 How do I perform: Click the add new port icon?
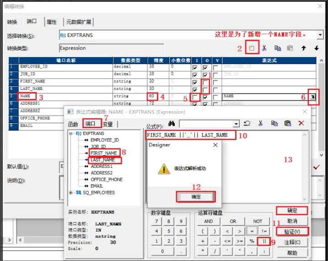252,48
